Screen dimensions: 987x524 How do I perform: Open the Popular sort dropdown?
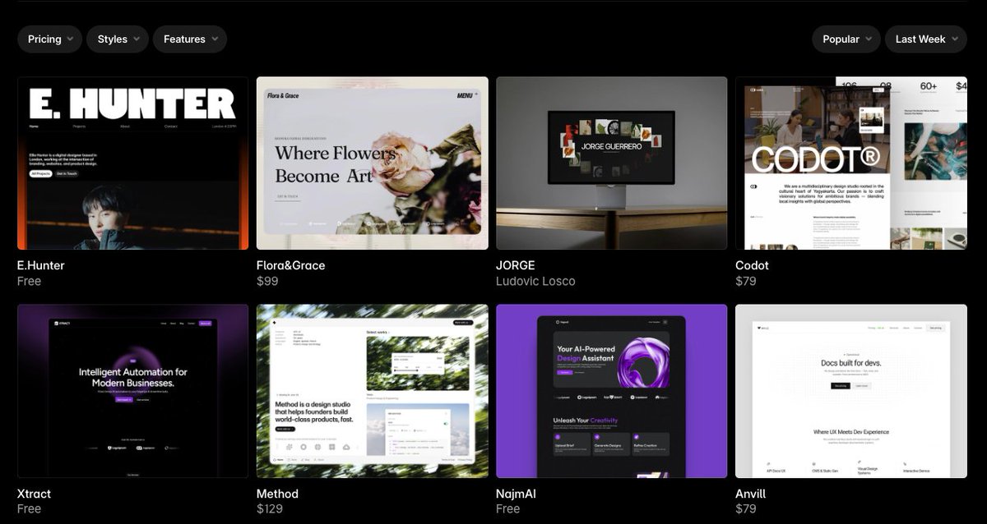pos(846,39)
